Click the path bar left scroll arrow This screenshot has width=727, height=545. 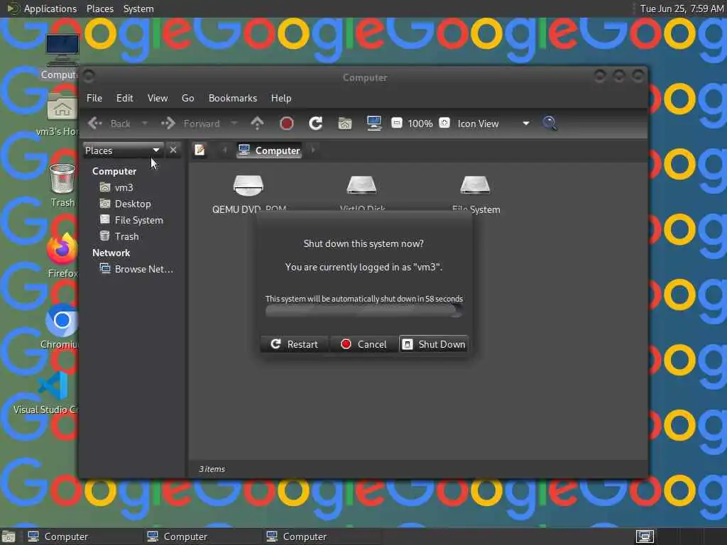[x=225, y=150]
